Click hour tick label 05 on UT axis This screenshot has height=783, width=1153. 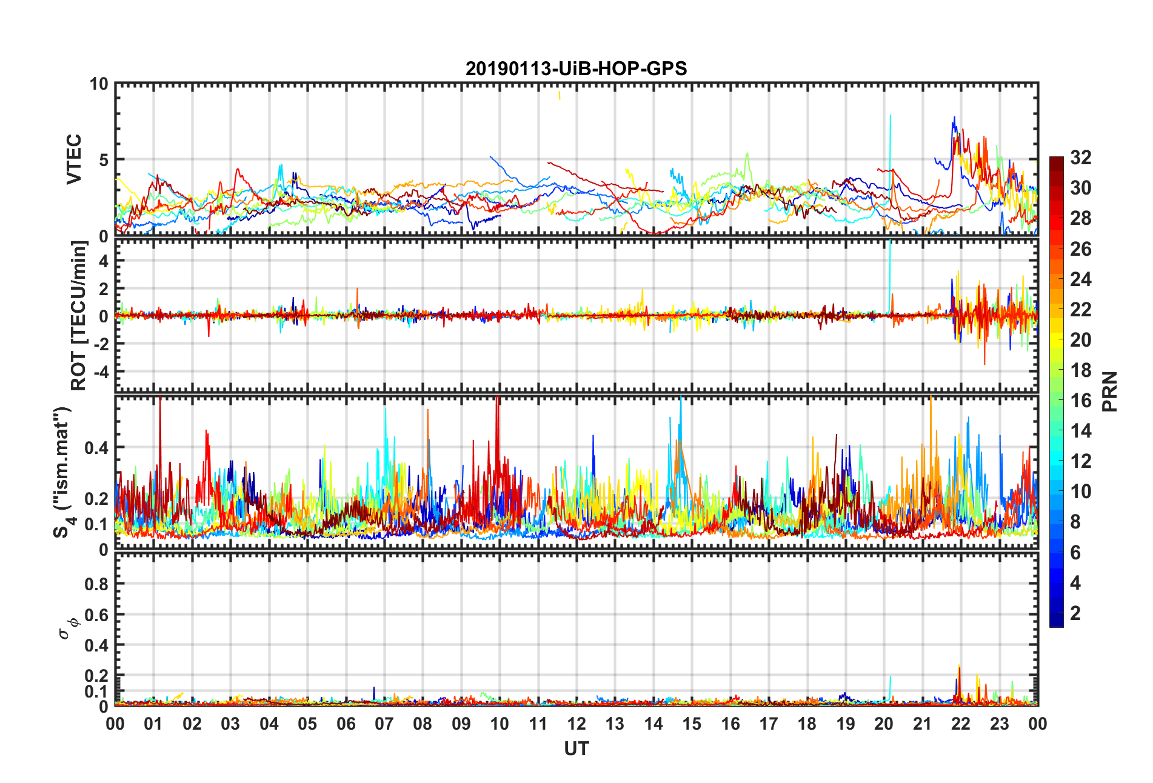(x=307, y=724)
